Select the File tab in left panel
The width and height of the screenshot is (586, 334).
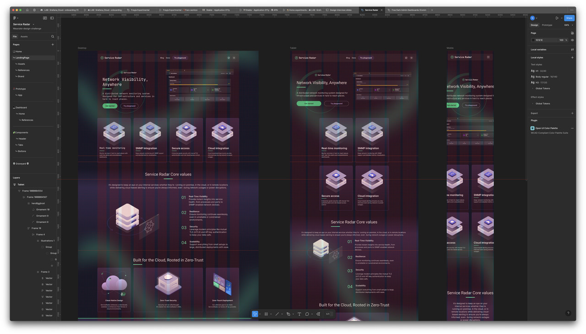(15, 37)
